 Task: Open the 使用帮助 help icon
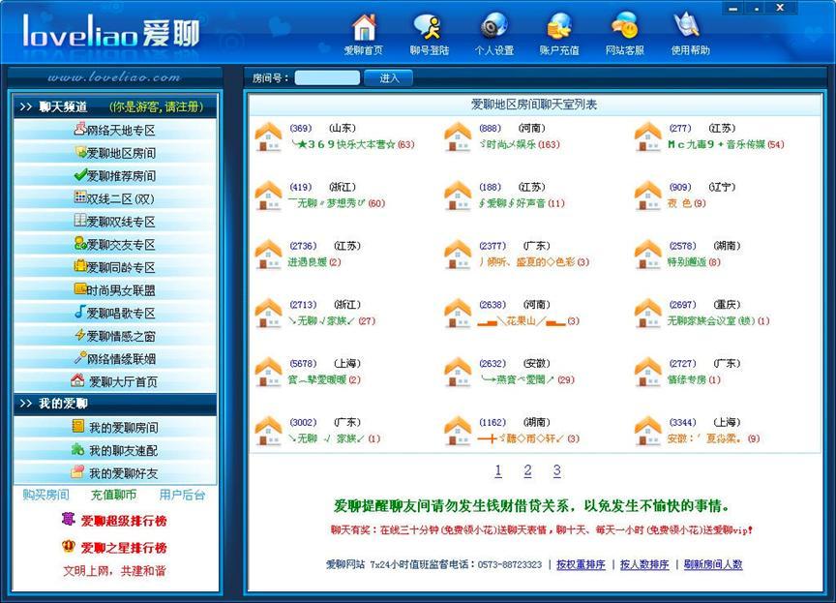689,27
